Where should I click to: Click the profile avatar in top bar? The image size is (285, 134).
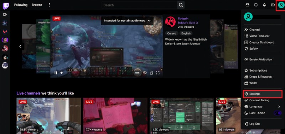pyautogui.click(x=281, y=5)
